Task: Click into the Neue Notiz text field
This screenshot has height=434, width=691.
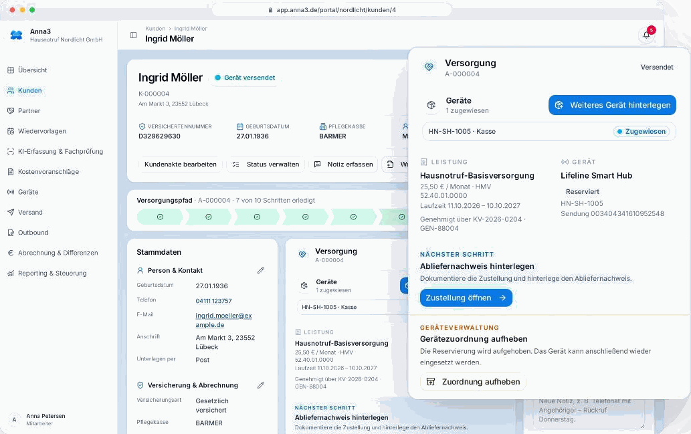Action: (x=589, y=413)
